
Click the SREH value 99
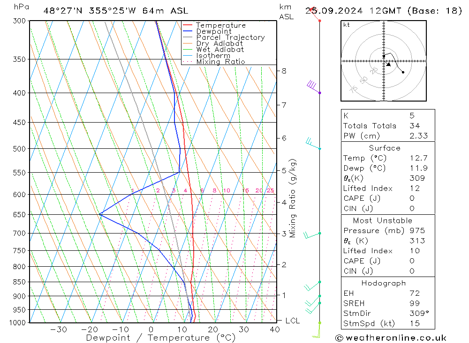click(x=415, y=303)
